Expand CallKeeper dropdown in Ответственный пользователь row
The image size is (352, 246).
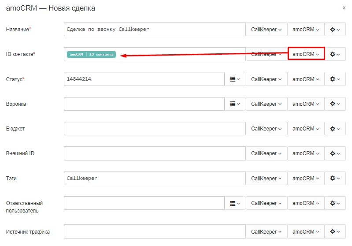tap(267, 203)
